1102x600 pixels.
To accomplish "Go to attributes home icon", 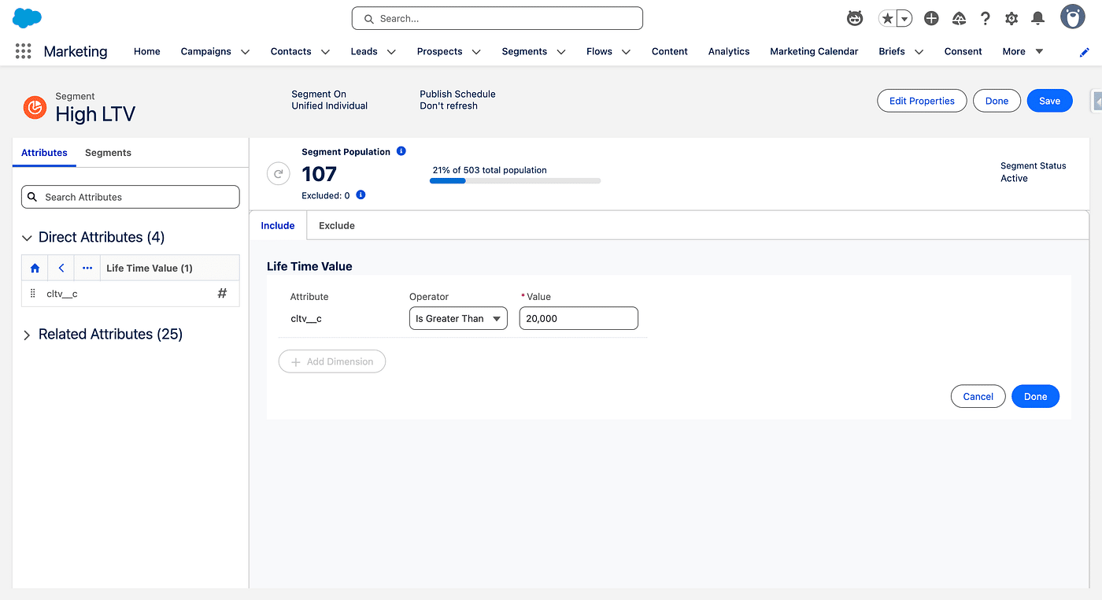I will click(35, 269).
